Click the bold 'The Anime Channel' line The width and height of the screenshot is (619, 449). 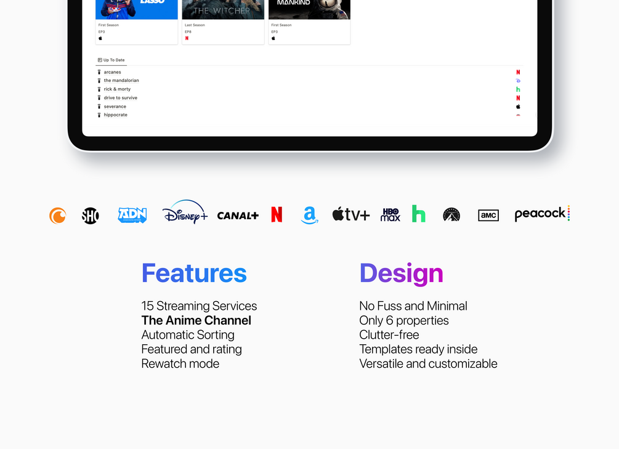point(196,320)
